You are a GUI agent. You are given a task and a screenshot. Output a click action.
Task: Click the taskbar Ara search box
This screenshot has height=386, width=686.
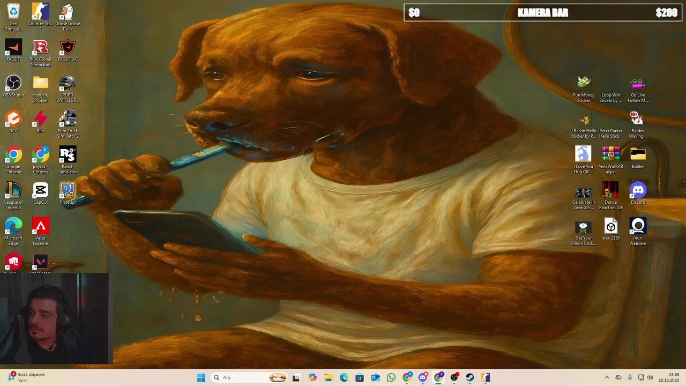249,377
